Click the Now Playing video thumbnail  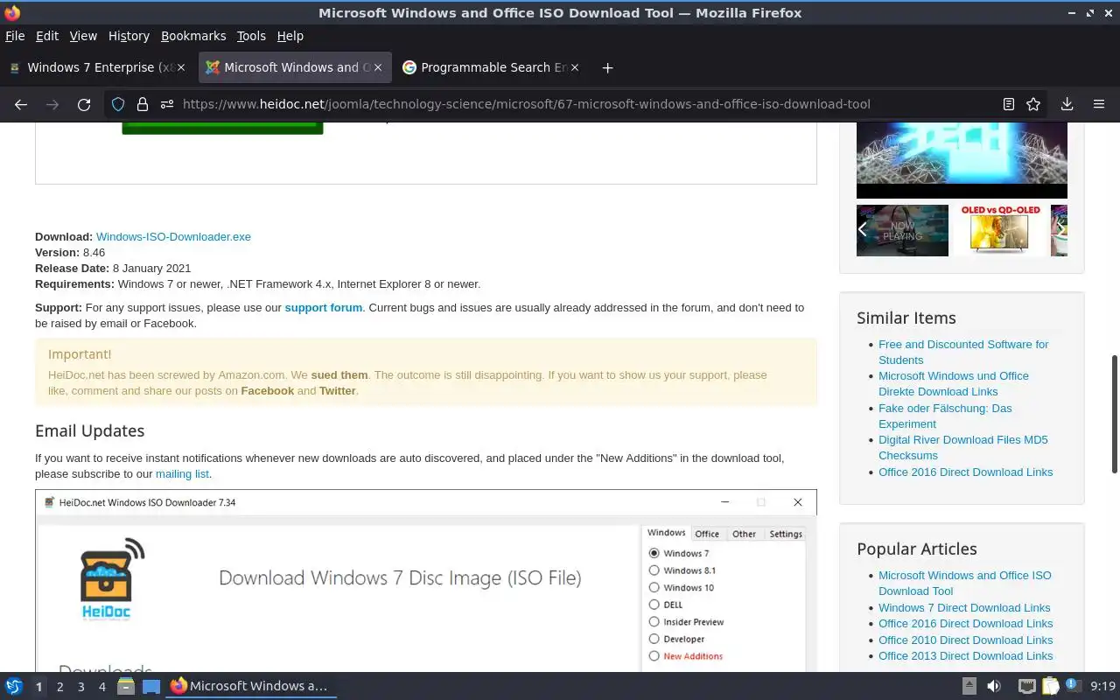pyautogui.click(x=902, y=230)
